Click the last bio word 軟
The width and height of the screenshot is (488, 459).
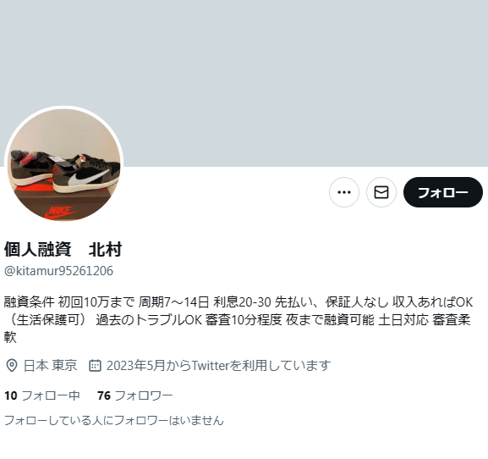coord(10,337)
